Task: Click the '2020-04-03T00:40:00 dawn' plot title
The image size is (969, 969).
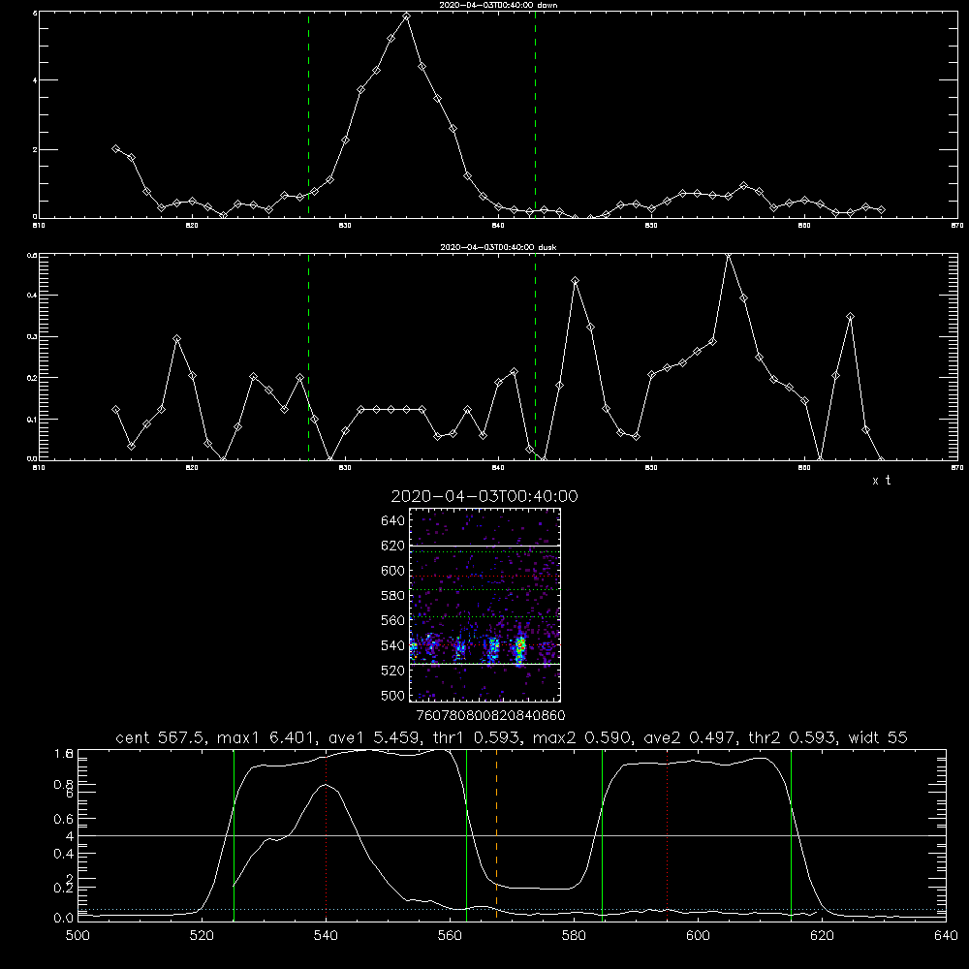Action: pos(498,5)
